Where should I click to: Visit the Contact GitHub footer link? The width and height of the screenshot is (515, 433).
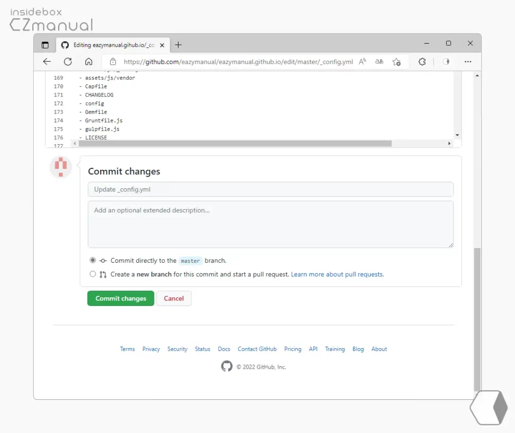[257, 349]
